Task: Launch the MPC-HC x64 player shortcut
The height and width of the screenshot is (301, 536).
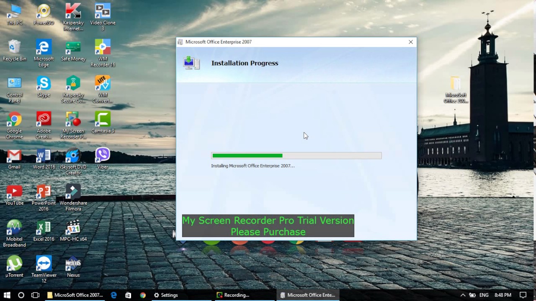Action: coord(73,230)
